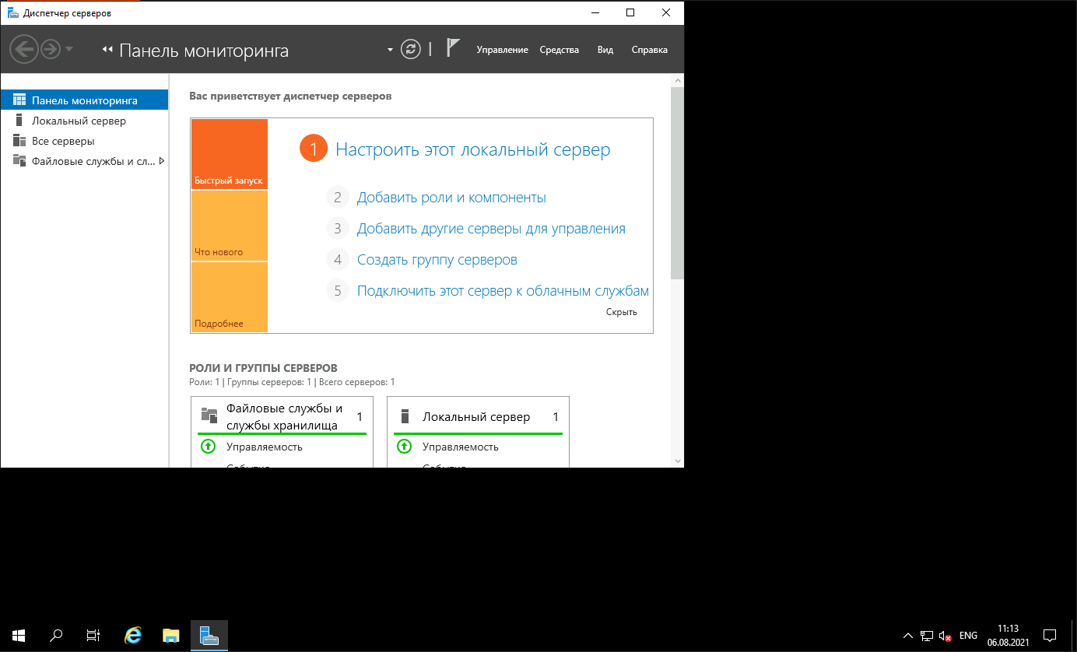Open the Управление menu

point(502,50)
